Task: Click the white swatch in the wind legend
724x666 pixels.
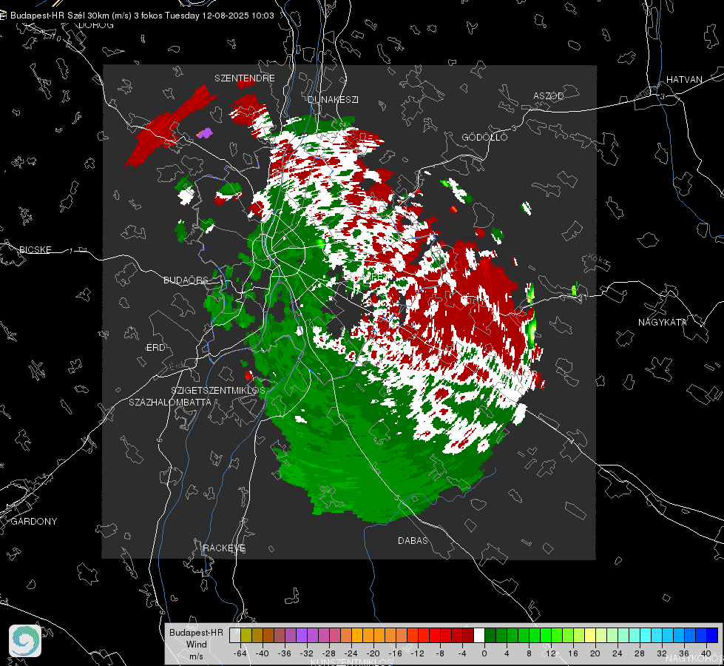Action: [478, 636]
